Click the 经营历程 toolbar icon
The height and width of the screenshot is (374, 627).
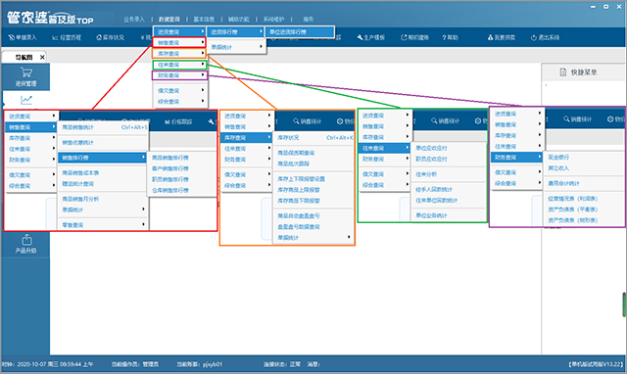point(67,37)
